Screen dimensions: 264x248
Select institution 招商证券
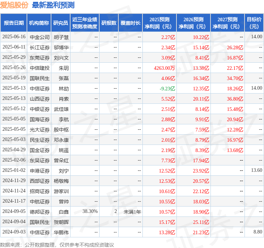(40, 191)
